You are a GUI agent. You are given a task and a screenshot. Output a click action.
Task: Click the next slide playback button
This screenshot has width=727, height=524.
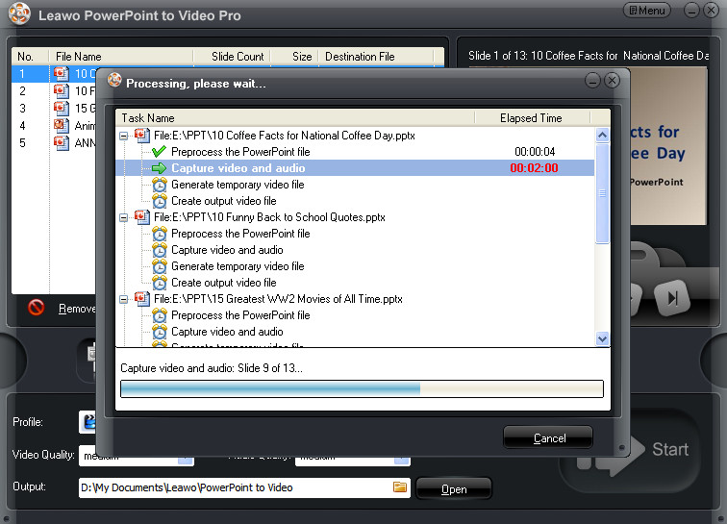click(x=672, y=298)
